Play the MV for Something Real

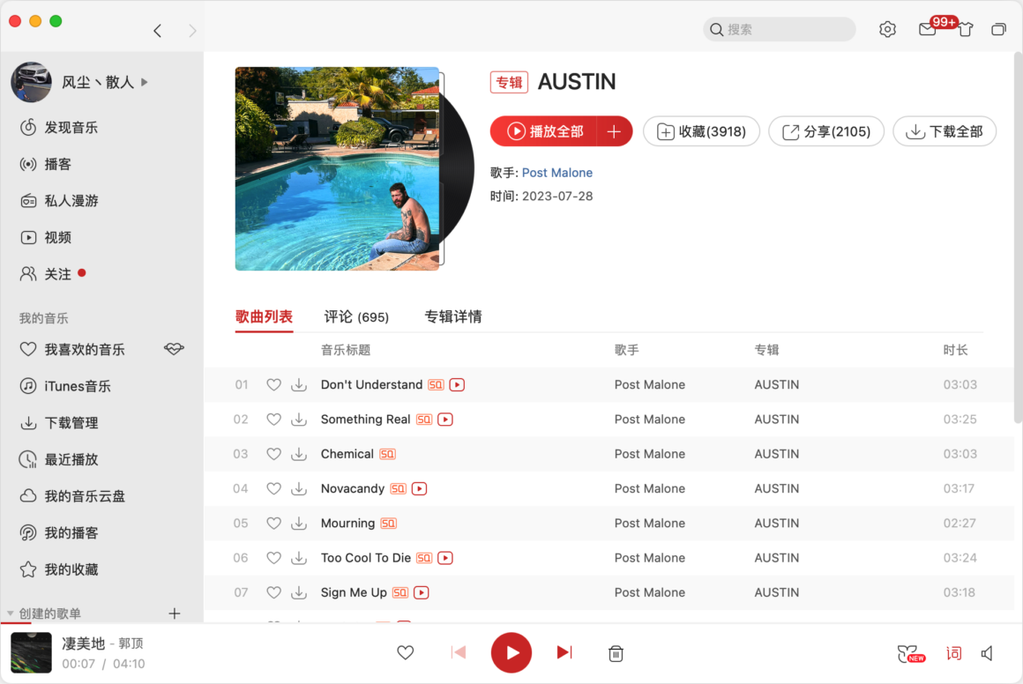pyautogui.click(x=445, y=420)
